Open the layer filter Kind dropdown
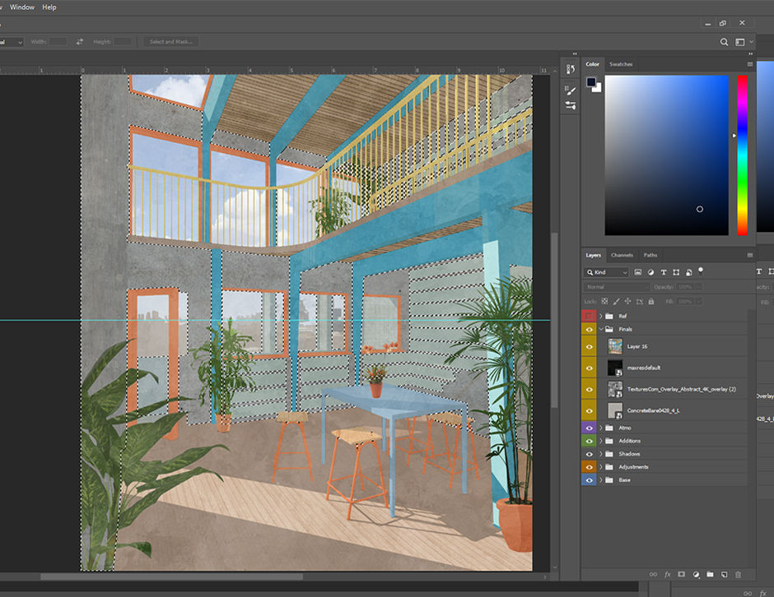774x597 pixels. click(x=608, y=271)
